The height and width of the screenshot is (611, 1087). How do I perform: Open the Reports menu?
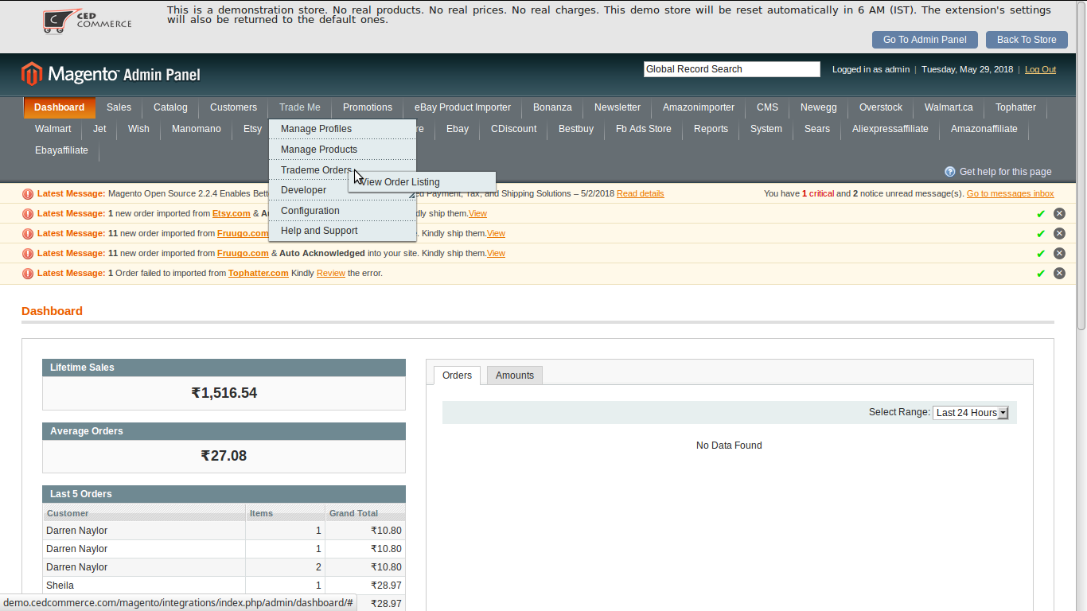coord(711,129)
